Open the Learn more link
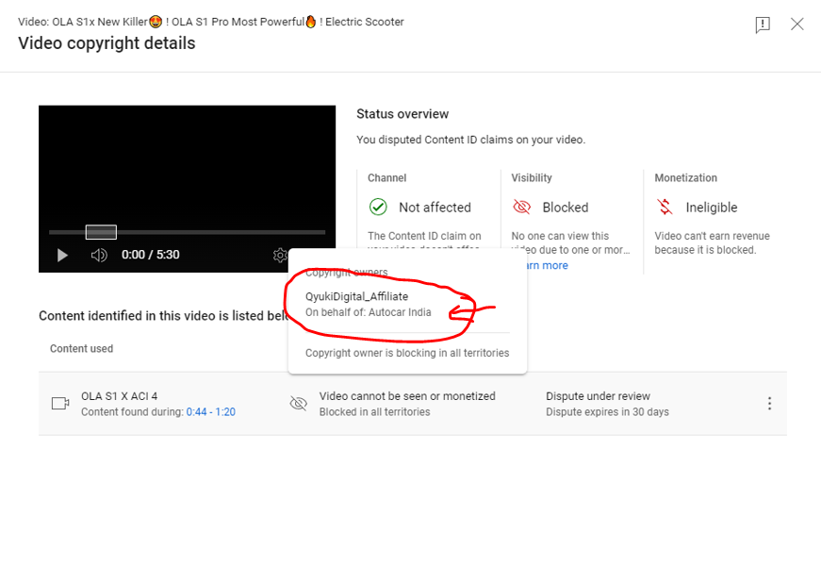 pos(547,265)
